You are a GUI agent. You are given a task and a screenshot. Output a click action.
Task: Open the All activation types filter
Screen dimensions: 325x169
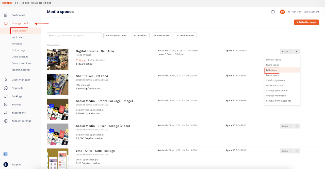pos(116,36)
